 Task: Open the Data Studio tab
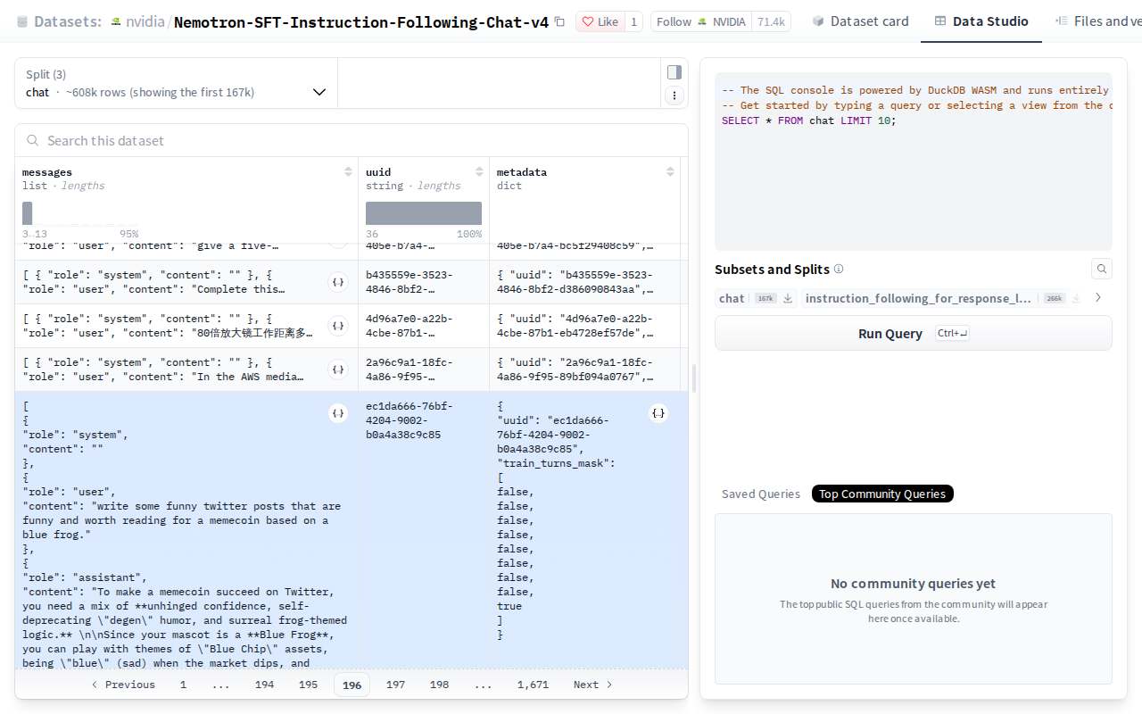tap(981, 21)
